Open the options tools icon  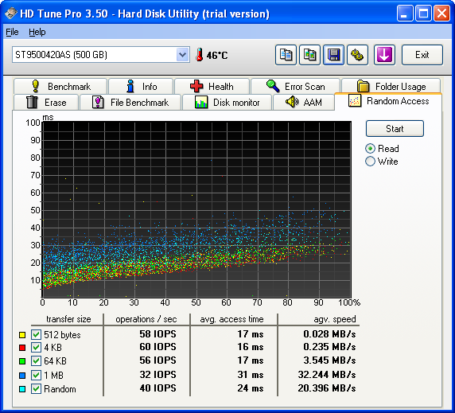(357, 55)
